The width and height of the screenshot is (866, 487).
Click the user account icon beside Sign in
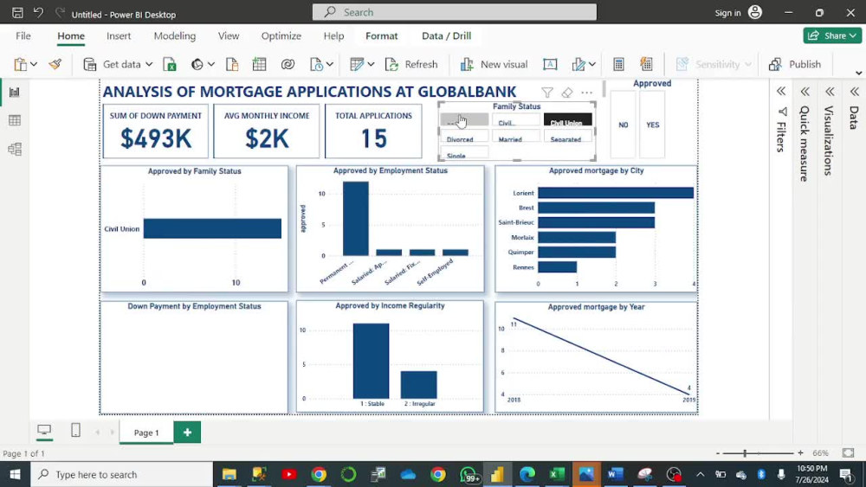point(755,12)
